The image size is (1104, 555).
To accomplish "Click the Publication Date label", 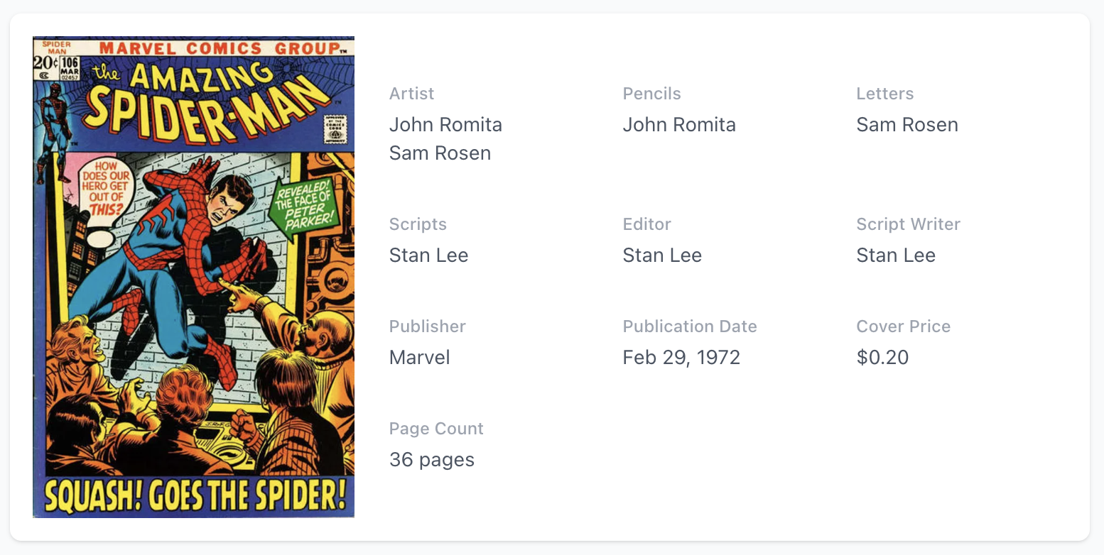I will 690,326.
